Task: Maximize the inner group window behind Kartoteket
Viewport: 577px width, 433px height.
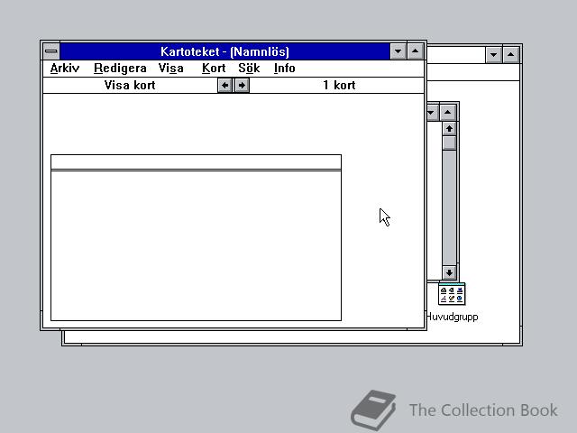Action: point(448,113)
